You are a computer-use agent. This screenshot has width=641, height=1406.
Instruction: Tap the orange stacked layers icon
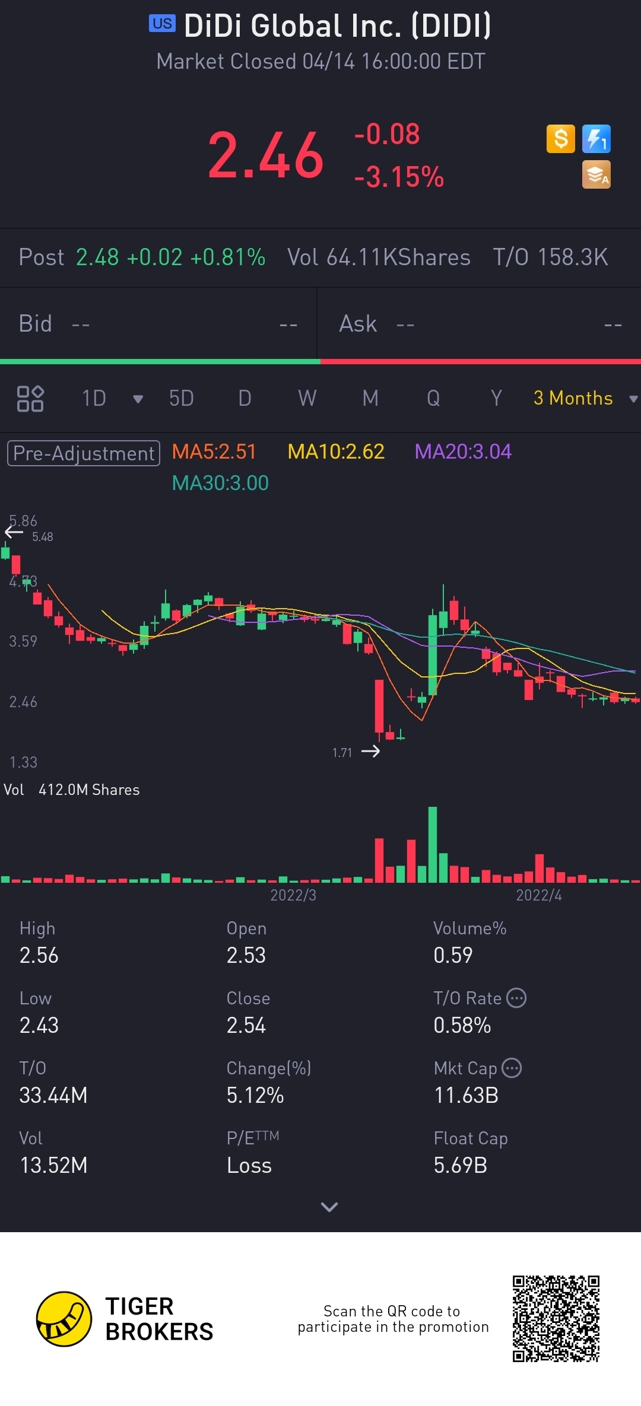click(596, 175)
